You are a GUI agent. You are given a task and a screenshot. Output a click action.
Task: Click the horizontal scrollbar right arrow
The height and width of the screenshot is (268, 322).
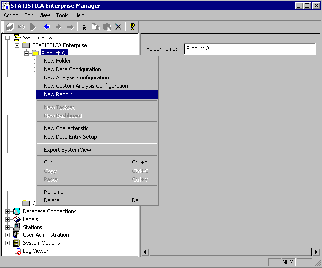coord(316,252)
